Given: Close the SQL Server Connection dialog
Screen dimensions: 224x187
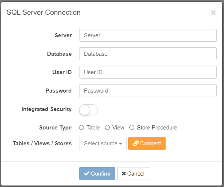Looking at the screenshot, I should (x=213, y=13).
